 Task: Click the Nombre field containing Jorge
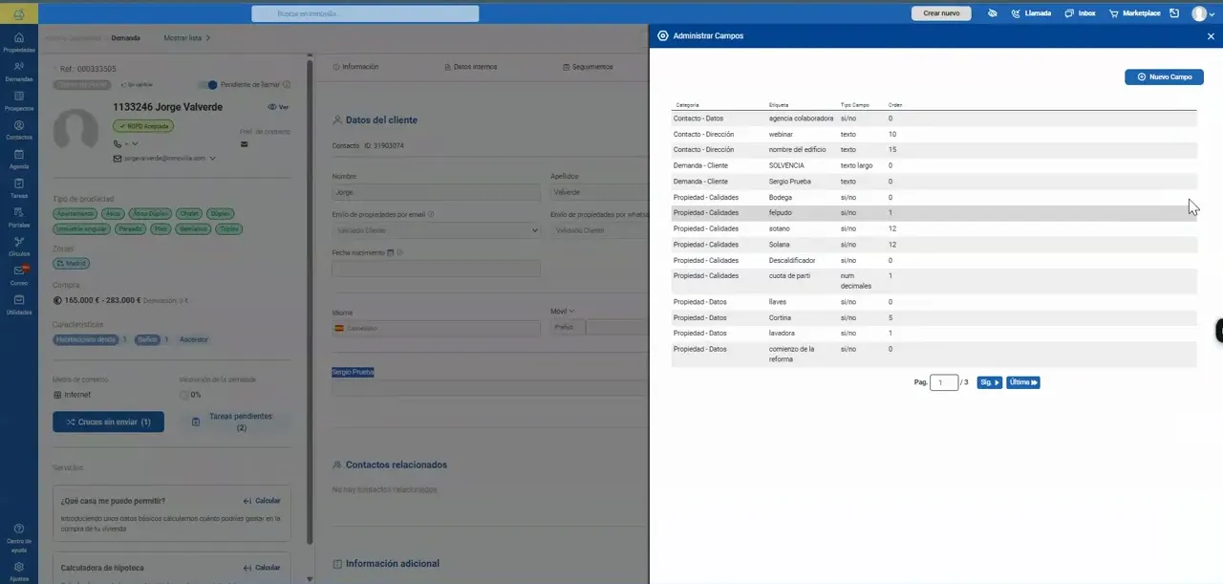point(436,192)
